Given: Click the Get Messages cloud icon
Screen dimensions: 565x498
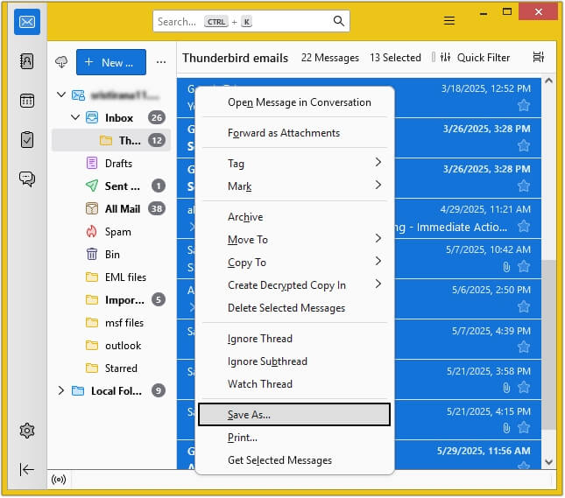Looking at the screenshot, I should coord(61,62).
